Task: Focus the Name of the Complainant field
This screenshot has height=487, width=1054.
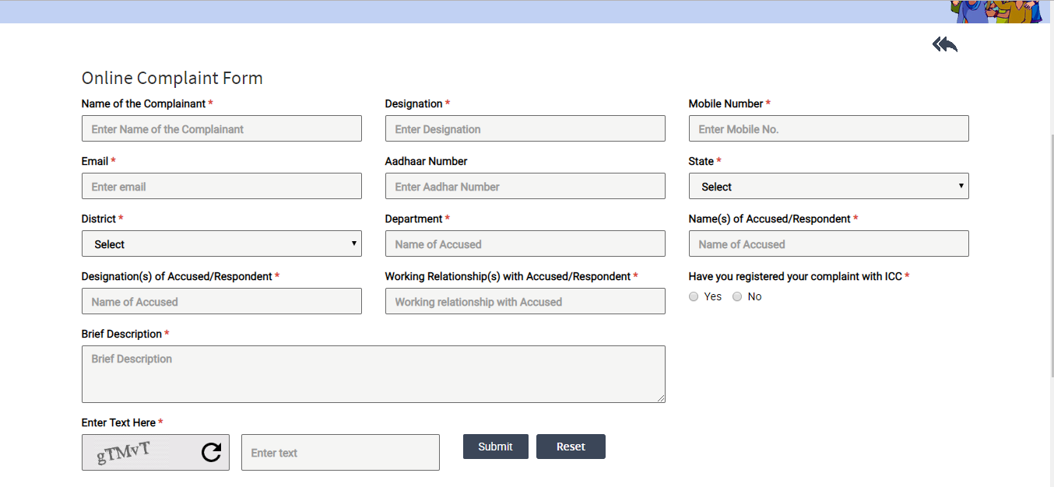Action: (x=221, y=129)
